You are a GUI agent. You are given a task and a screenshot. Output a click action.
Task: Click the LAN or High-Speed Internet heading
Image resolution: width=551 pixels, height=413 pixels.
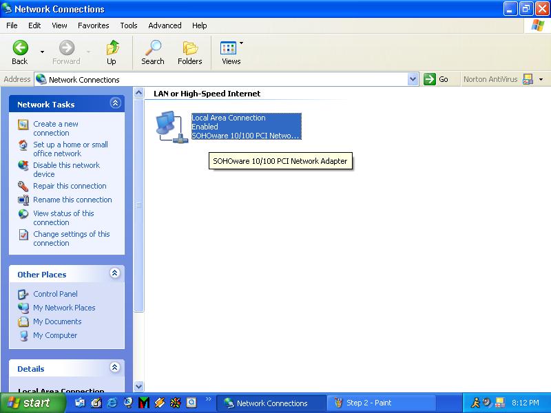207,94
